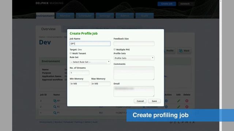Click the Profile button behind the dialog
This screenshot has width=234, height=131.
pyautogui.click(x=170, y=51)
